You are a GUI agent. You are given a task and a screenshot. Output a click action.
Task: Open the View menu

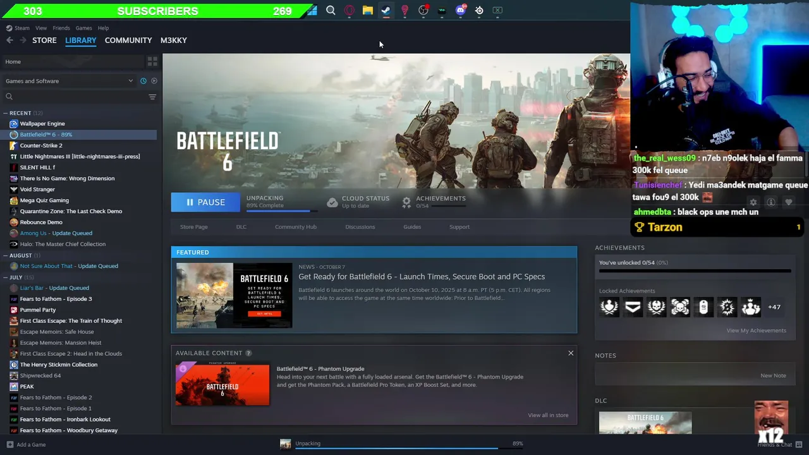(x=41, y=28)
